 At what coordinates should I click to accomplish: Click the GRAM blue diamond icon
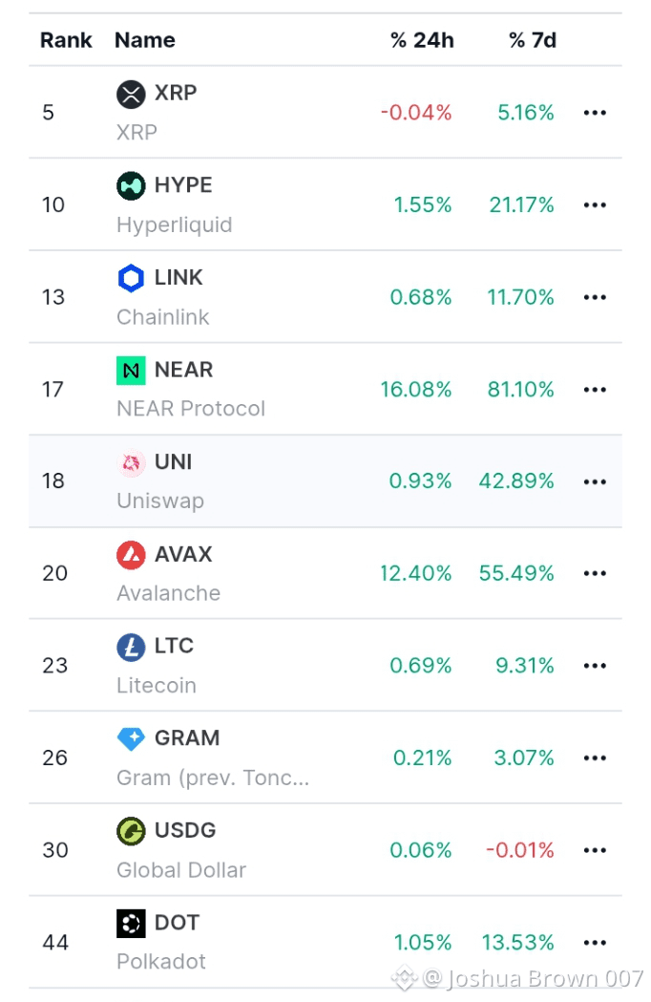coord(131,738)
